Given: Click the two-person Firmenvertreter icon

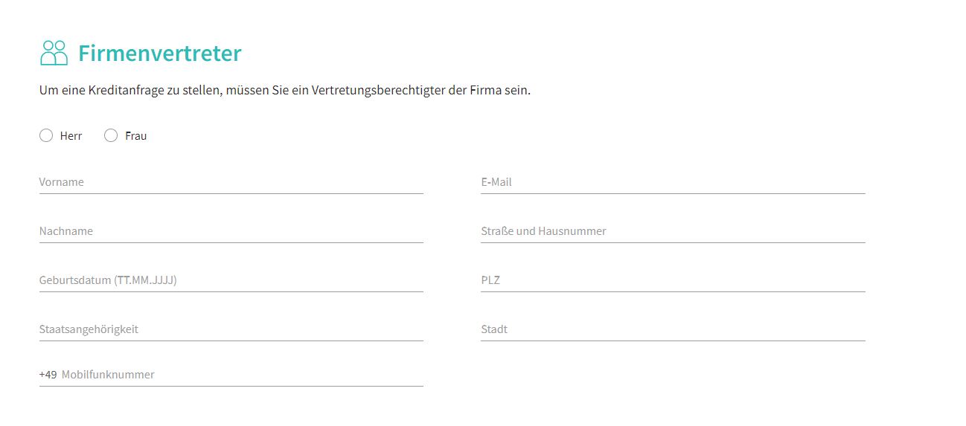Looking at the screenshot, I should coord(54,53).
